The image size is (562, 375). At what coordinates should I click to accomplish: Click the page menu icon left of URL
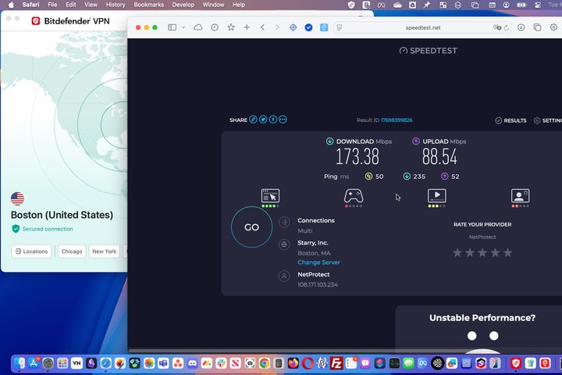(340, 27)
